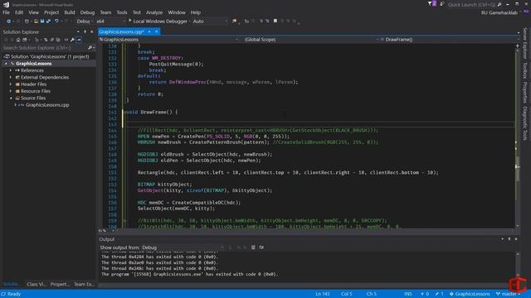Open the Debug menu
Image resolution: width=531 pixels, height=298 pixels.
click(x=87, y=12)
